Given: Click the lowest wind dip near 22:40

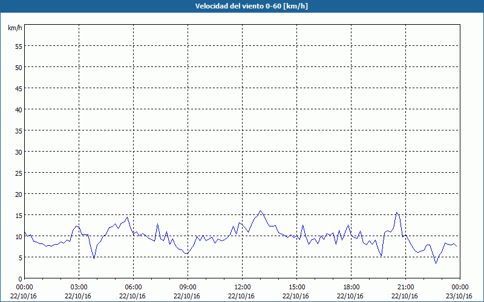Looking at the screenshot, I should [436, 263].
